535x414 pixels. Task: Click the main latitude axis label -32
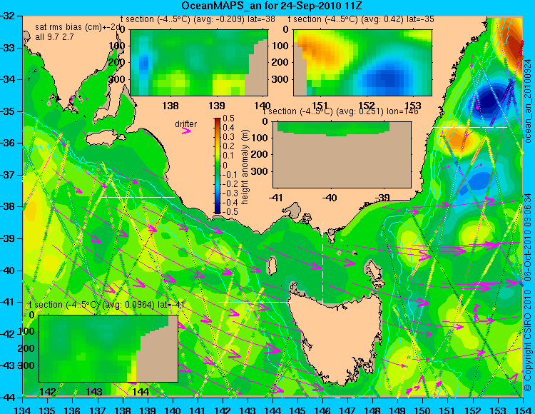tap(8, 16)
